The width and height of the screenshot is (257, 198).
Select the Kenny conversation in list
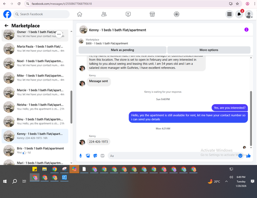point(35,136)
